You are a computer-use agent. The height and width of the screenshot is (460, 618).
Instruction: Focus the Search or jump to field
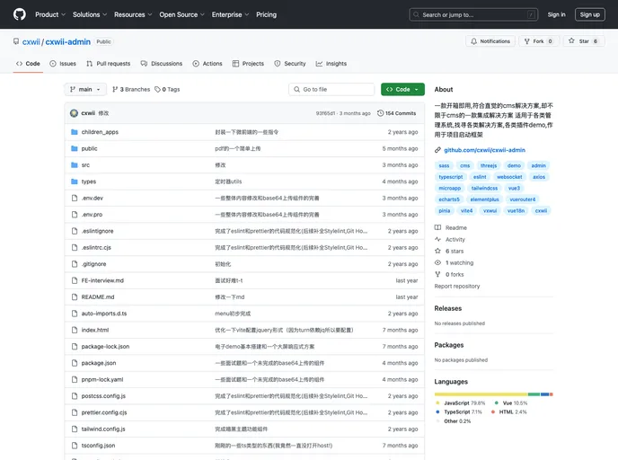473,14
